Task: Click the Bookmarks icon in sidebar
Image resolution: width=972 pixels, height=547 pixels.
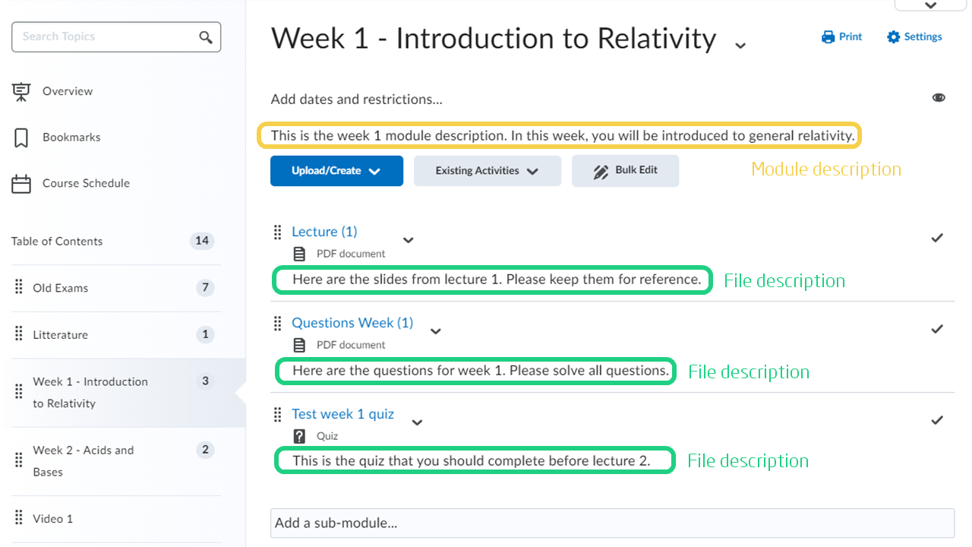Action: click(21, 138)
